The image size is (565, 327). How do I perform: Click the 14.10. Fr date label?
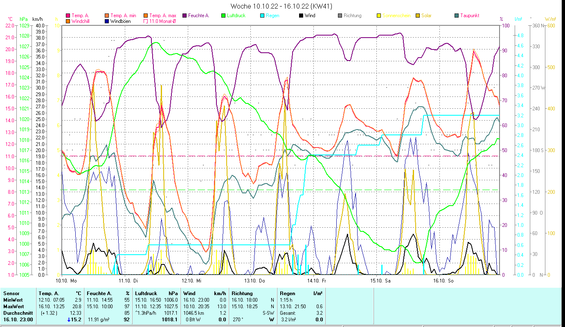tap(317, 281)
